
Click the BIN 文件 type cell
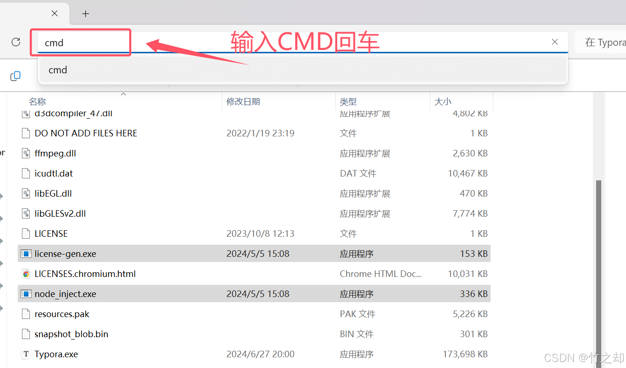tap(357, 334)
